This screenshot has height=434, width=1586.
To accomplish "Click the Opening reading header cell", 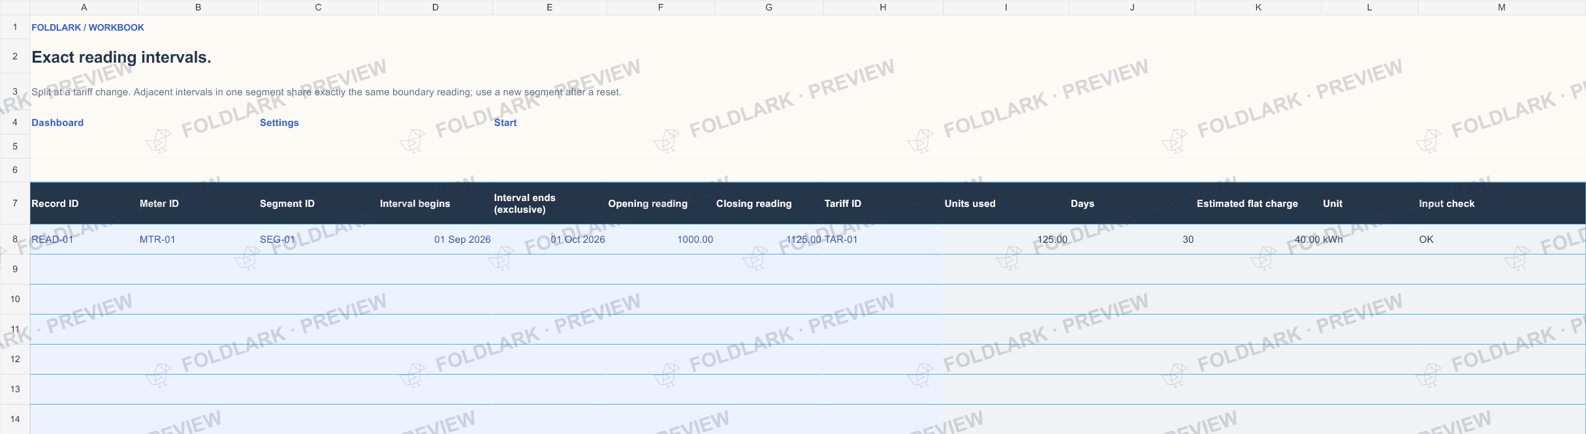I will coord(661,204).
